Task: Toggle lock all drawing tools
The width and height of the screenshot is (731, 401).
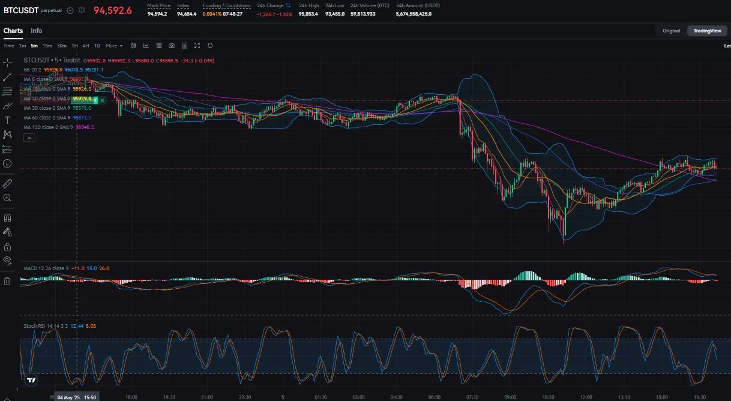Action: (x=7, y=247)
